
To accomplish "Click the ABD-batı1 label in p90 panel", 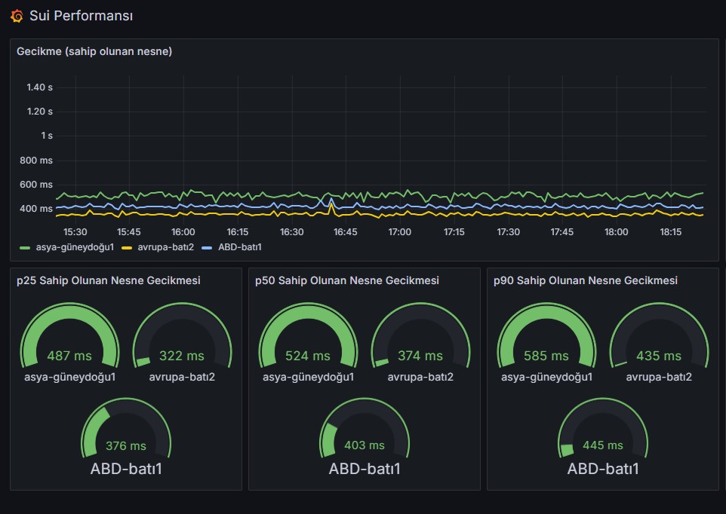I will [x=603, y=469].
